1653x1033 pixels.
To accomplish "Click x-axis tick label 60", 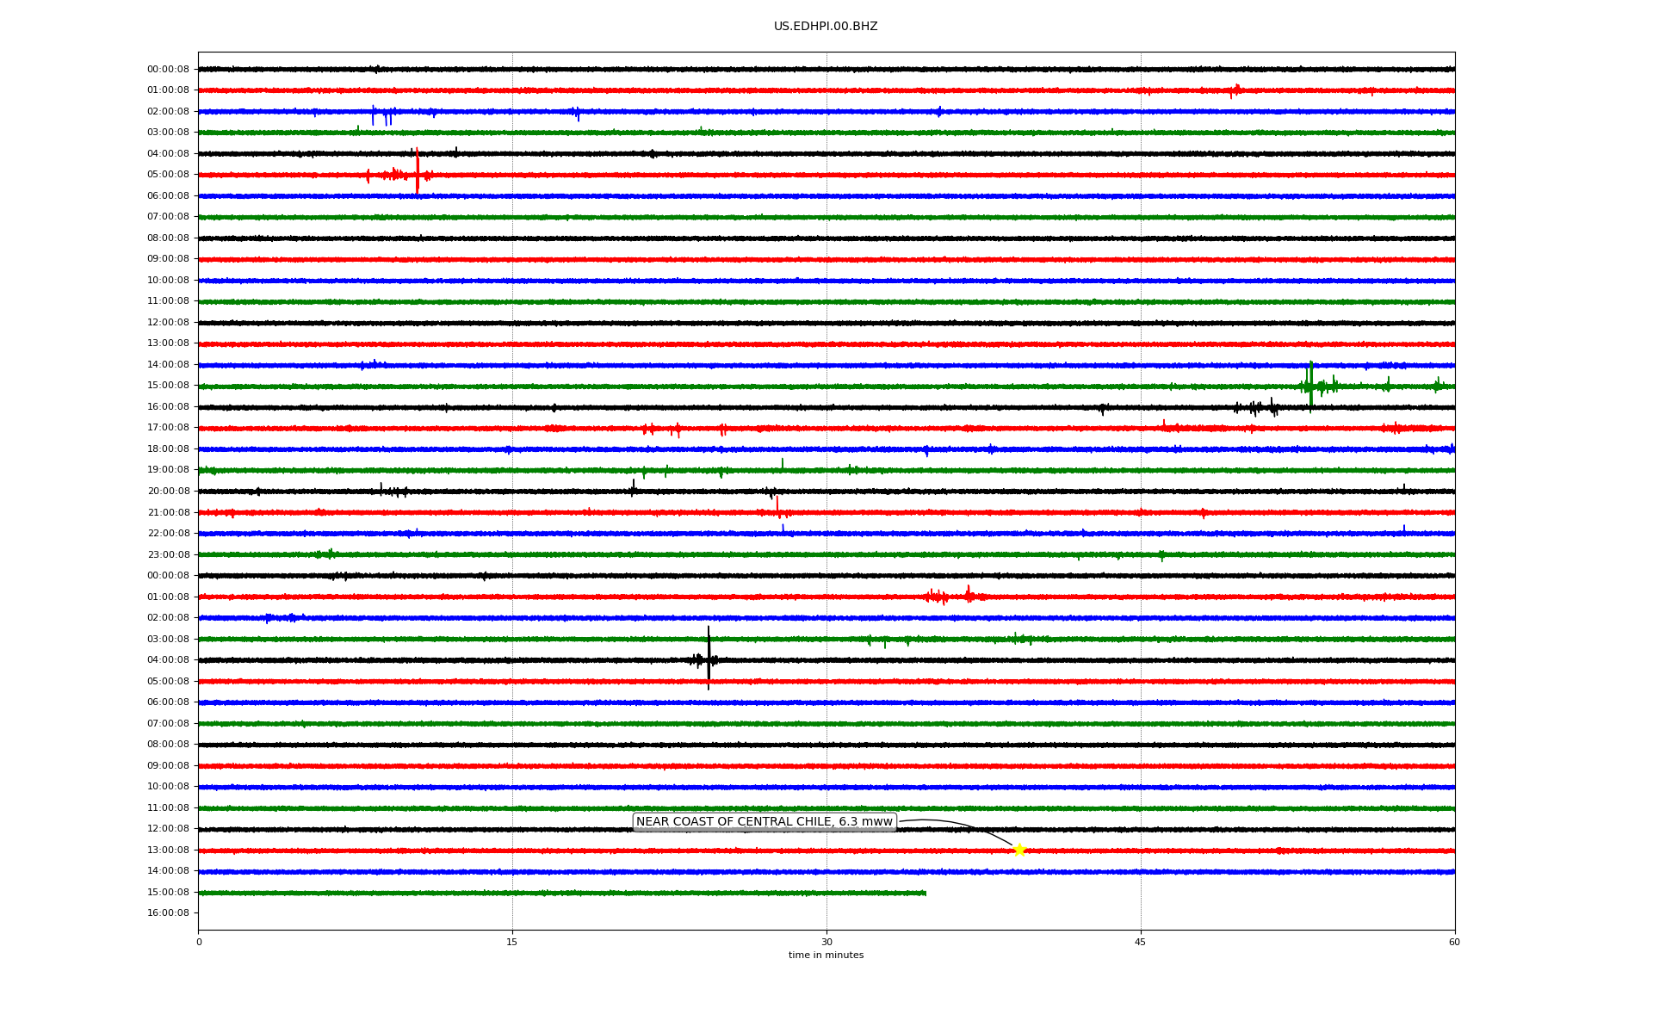I will (1454, 943).
